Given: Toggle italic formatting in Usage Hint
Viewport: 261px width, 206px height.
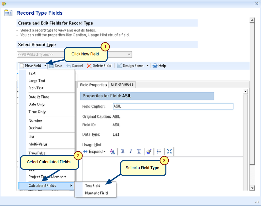Looking at the screenshot, I should [x=131, y=152].
